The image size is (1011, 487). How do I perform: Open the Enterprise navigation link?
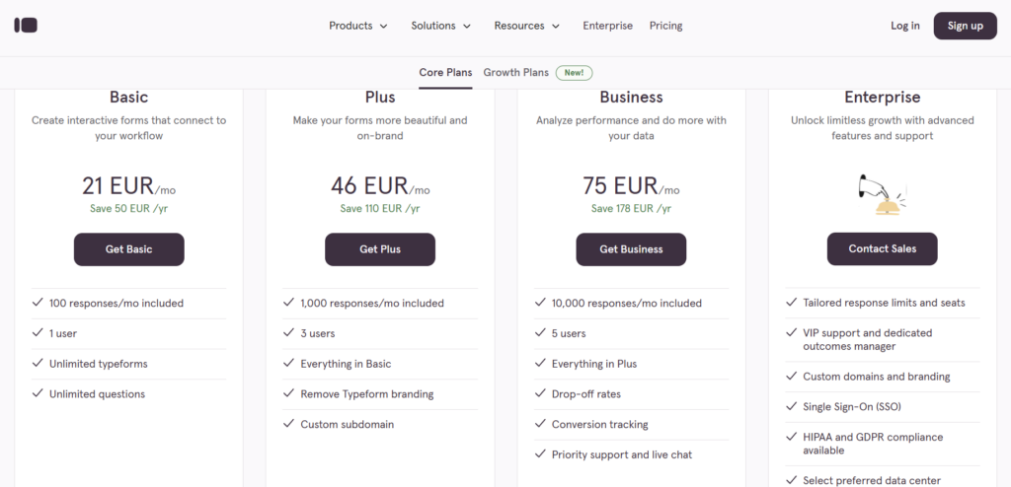(607, 26)
